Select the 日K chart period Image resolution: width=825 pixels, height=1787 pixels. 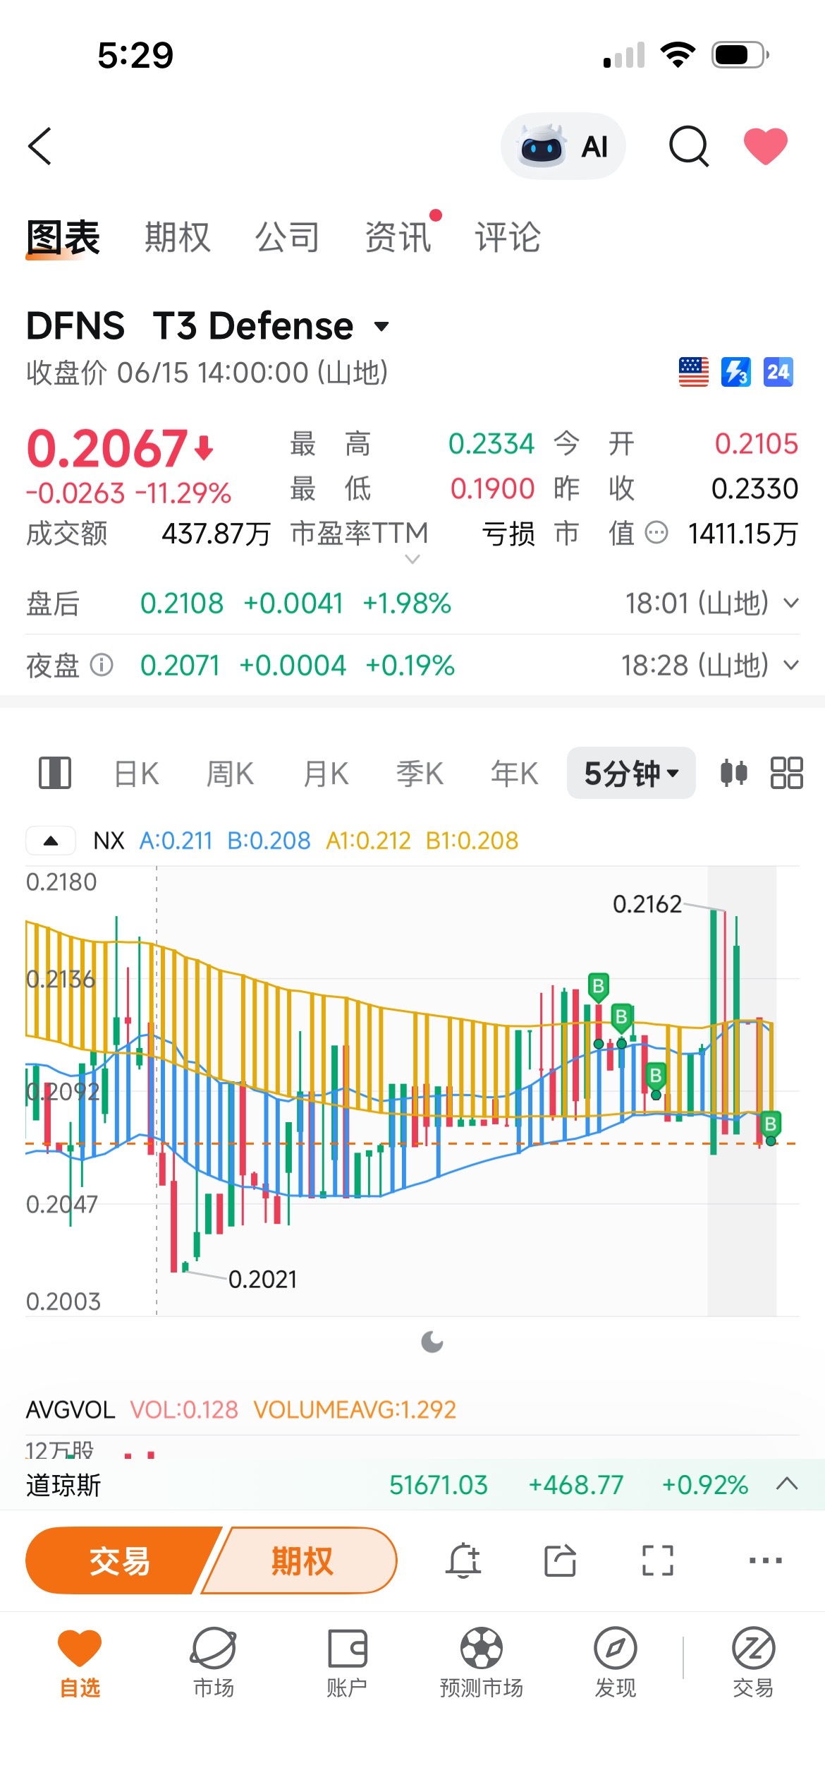pyautogui.click(x=137, y=774)
